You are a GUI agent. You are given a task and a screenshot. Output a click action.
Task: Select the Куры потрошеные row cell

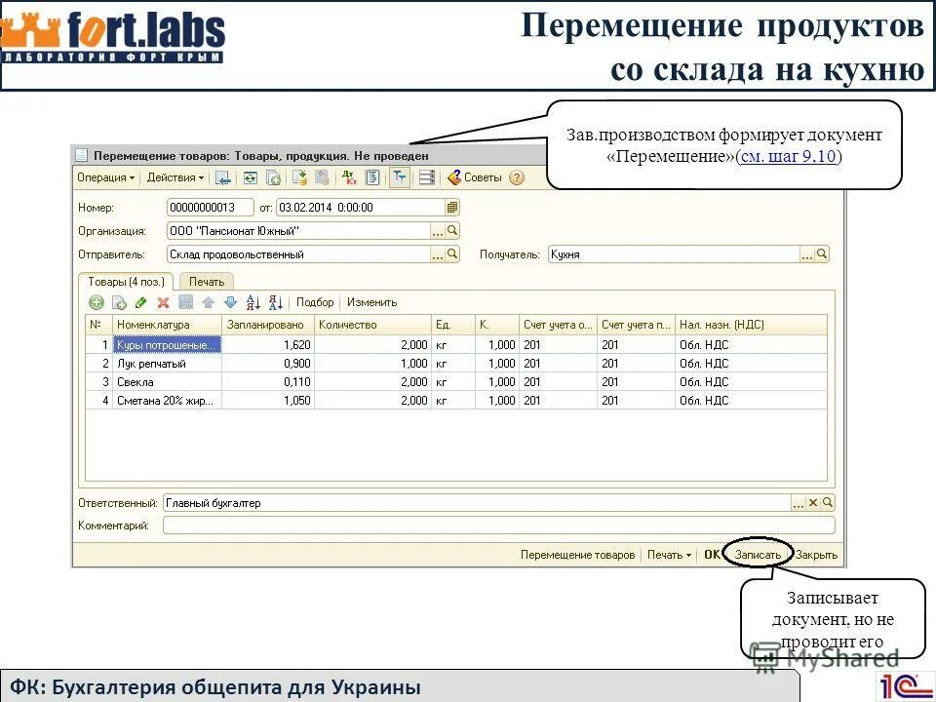tap(167, 345)
